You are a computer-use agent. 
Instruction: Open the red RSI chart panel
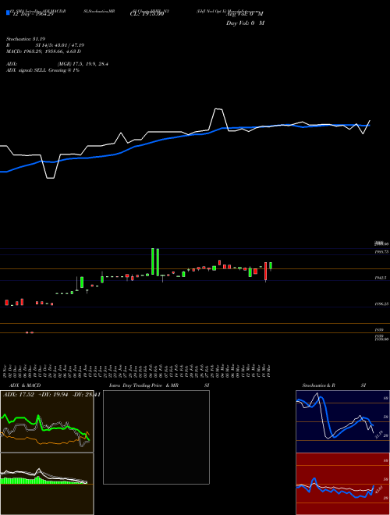pyautogui.click(x=342, y=484)
